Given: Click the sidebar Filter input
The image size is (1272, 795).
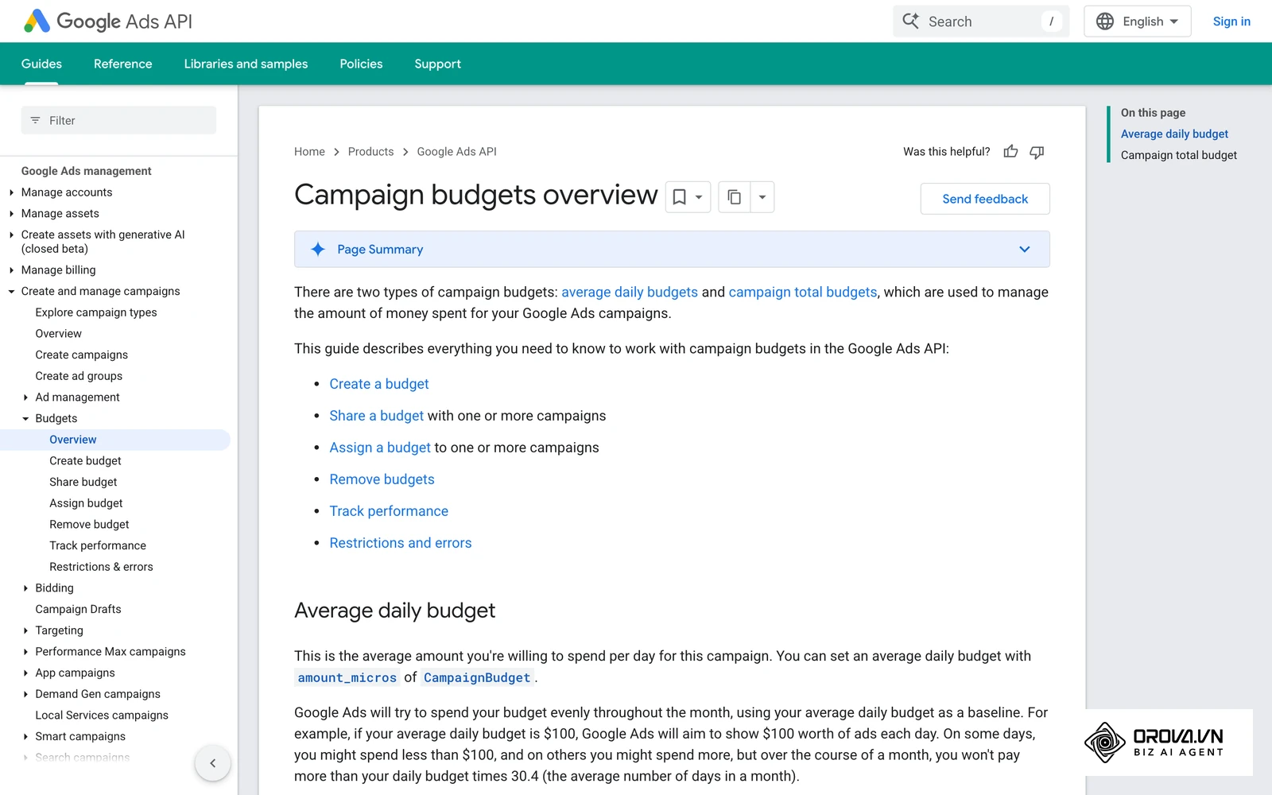Looking at the screenshot, I should pyautogui.click(x=118, y=120).
